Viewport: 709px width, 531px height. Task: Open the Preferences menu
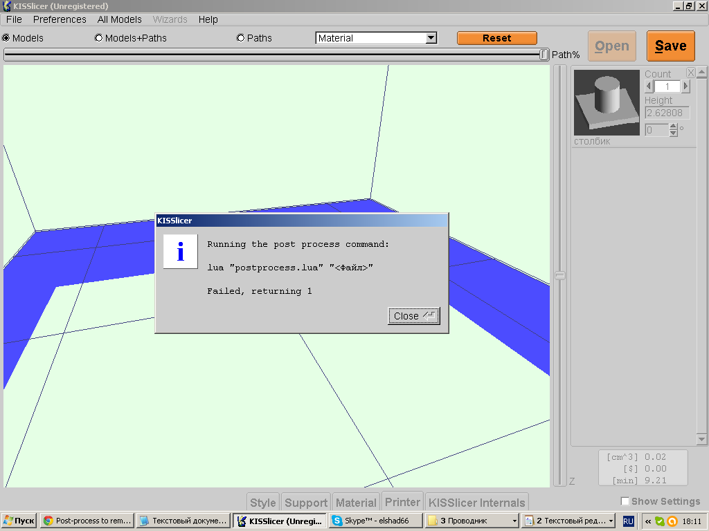click(x=60, y=19)
